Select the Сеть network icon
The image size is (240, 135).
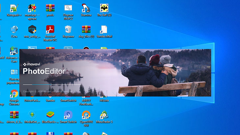pyautogui.click(x=14, y=30)
